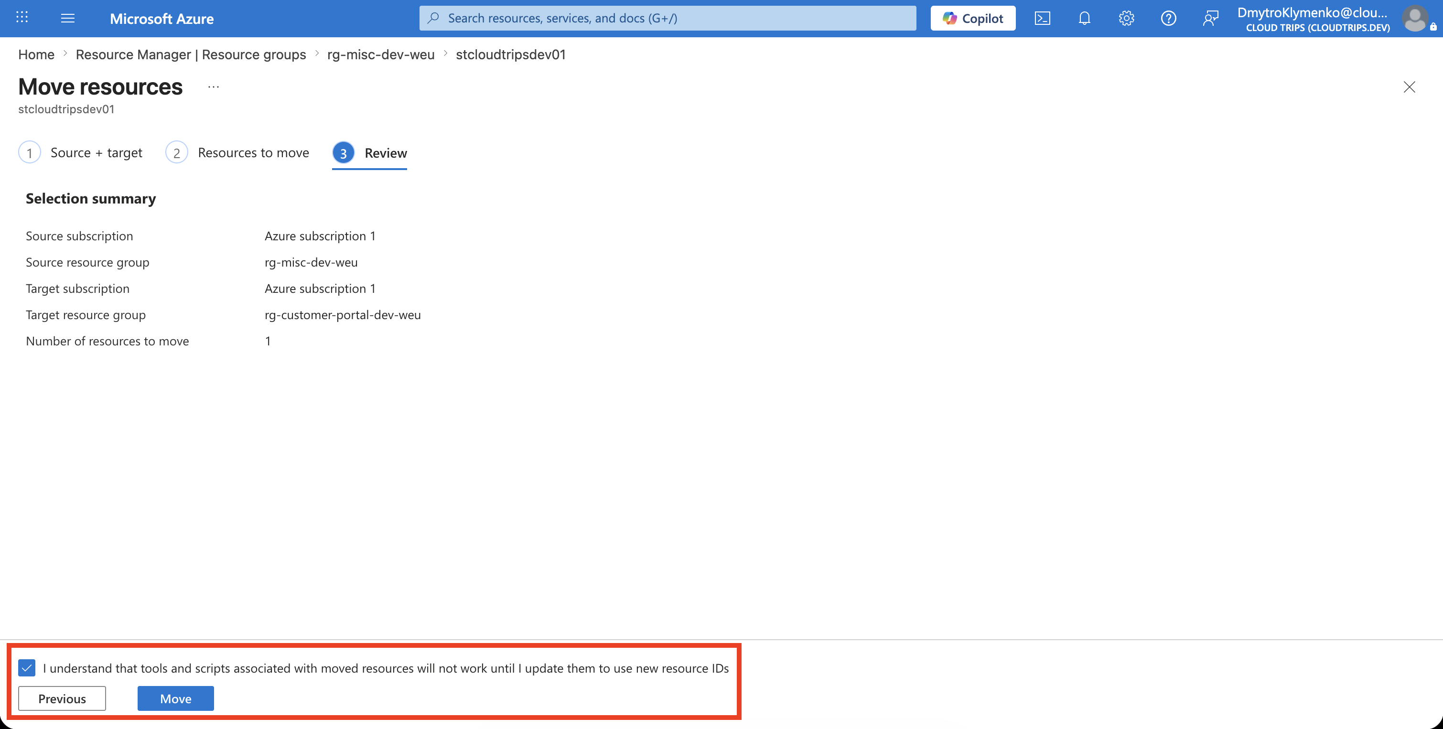The height and width of the screenshot is (729, 1443).
Task: Open the portal hamburger menu
Action: 68,18
